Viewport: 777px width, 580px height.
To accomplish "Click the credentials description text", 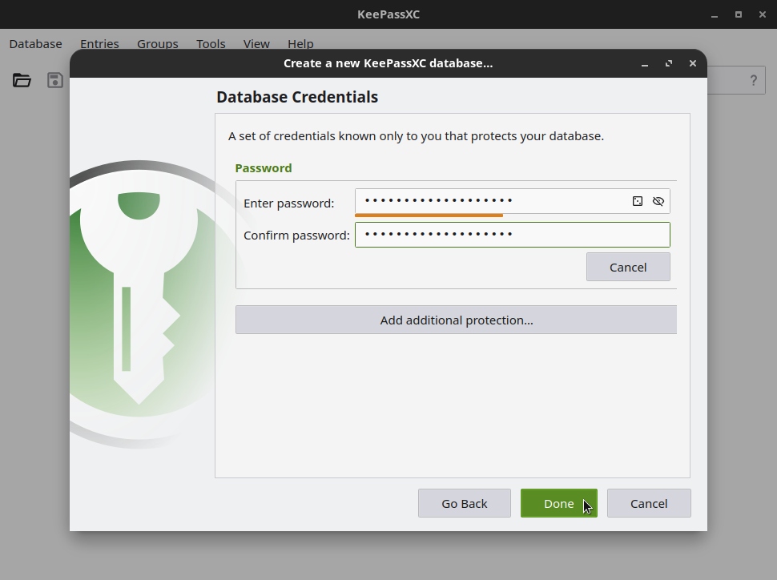I will click(416, 136).
